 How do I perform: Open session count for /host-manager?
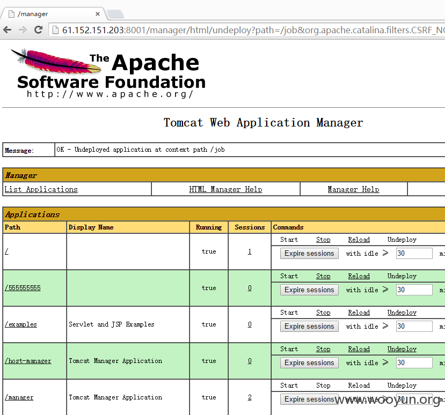[x=250, y=361]
